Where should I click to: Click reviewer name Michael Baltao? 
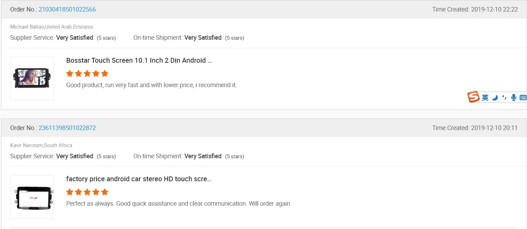pos(27,27)
